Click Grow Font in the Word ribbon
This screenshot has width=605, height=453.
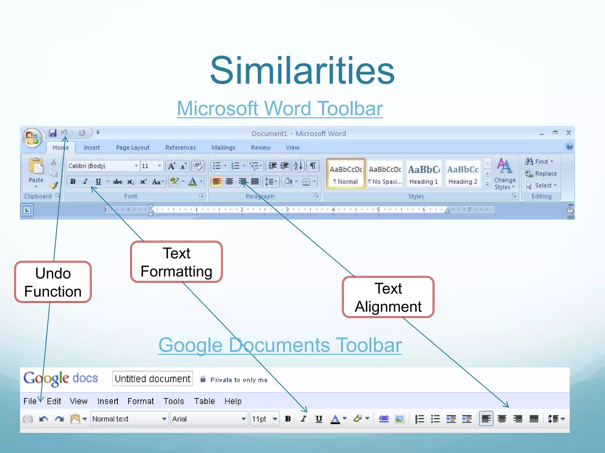pos(171,166)
